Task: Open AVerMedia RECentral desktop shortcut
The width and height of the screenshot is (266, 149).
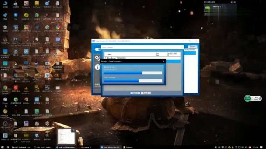Action: coord(26,42)
